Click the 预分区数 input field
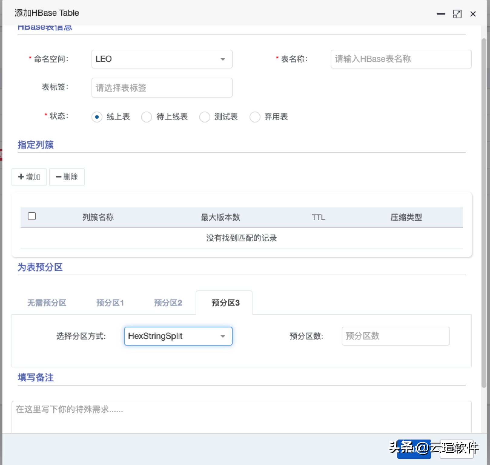The image size is (490, 465). tap(395, 336)
